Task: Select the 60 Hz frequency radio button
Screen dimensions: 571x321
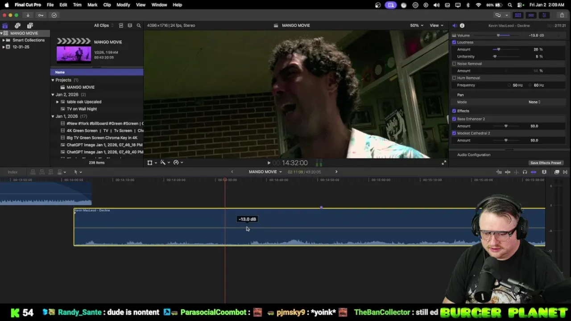Action: pos(531,85)
